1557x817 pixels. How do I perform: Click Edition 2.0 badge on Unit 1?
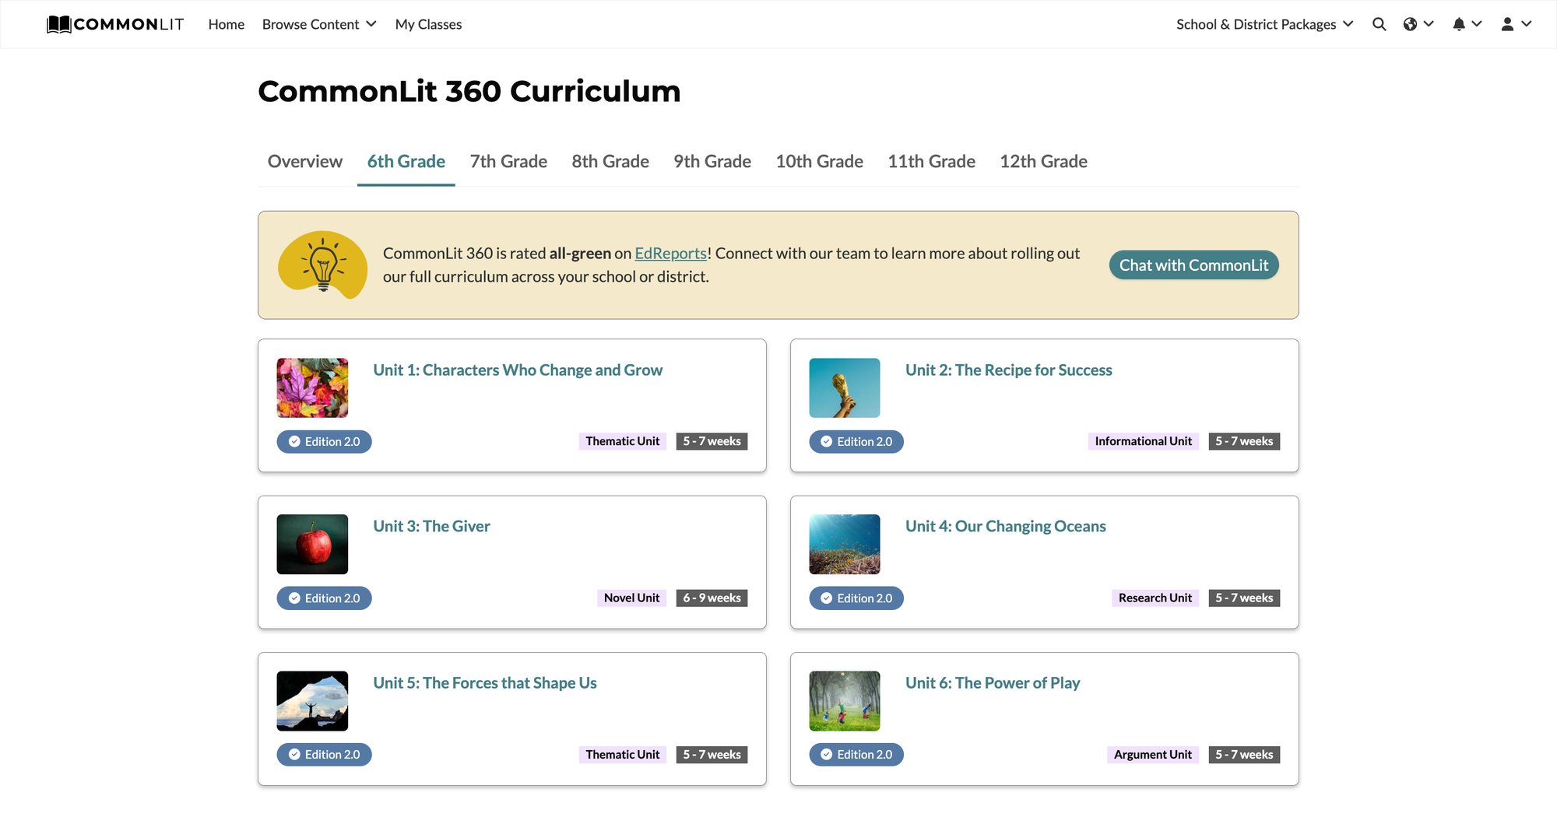(x=324, y=441)
